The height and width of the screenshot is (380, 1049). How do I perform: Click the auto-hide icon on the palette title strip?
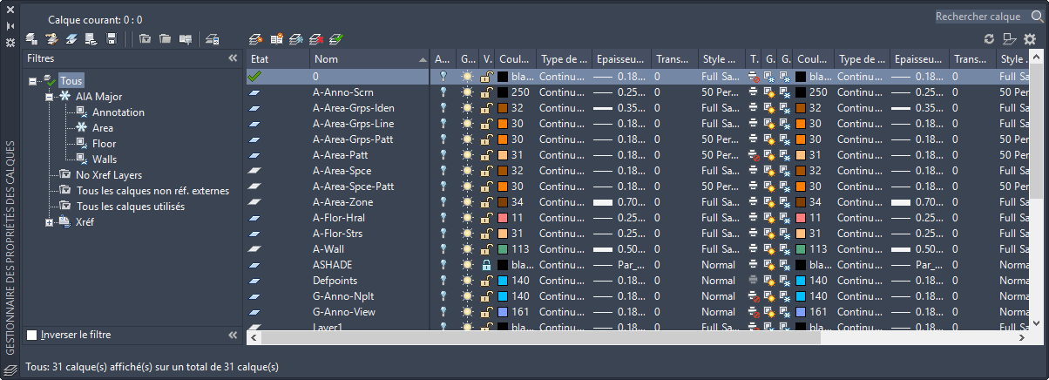pos(10,26)
